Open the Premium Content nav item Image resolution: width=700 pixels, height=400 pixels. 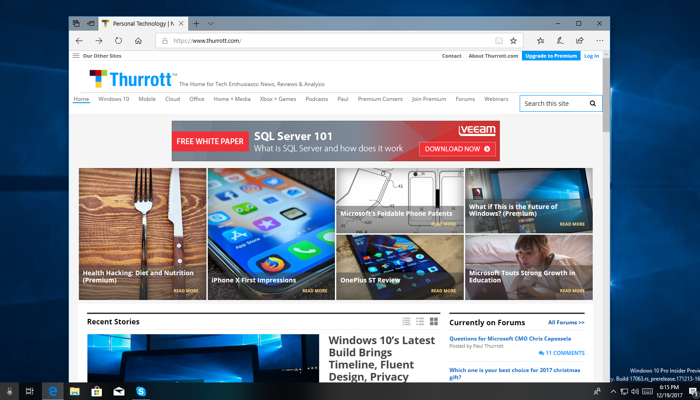[380, 99]
